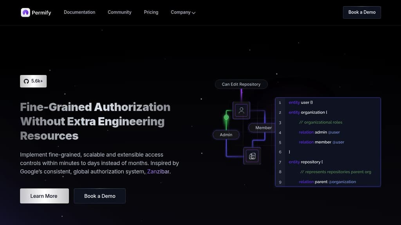Select the Member node in the diagram

pyautogui.click(x=263, y=127)
